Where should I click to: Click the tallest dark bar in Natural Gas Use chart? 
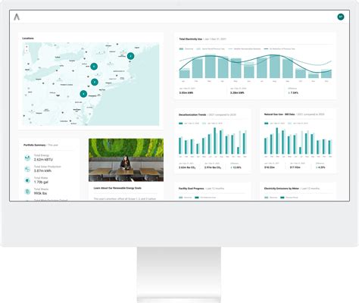pyautogui.click(x=277, y=141)
